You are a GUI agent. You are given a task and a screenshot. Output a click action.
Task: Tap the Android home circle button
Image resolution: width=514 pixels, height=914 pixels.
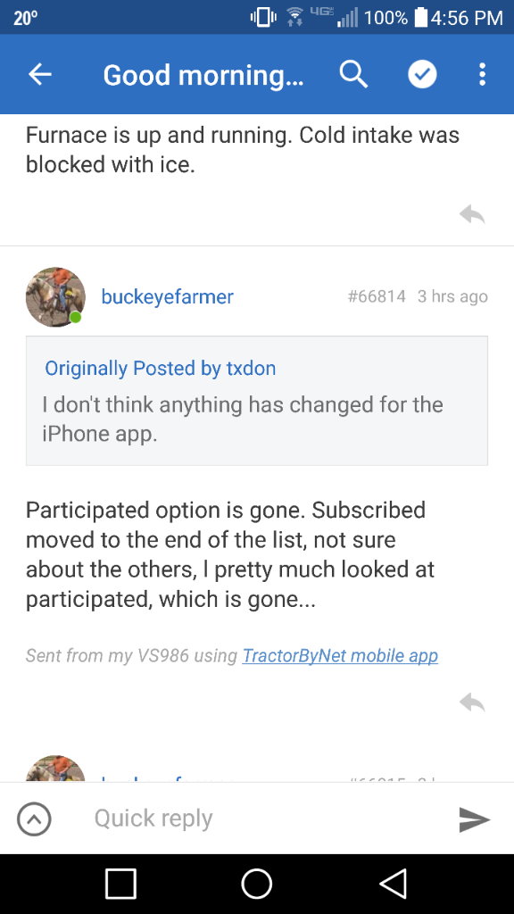coord(257,884)
